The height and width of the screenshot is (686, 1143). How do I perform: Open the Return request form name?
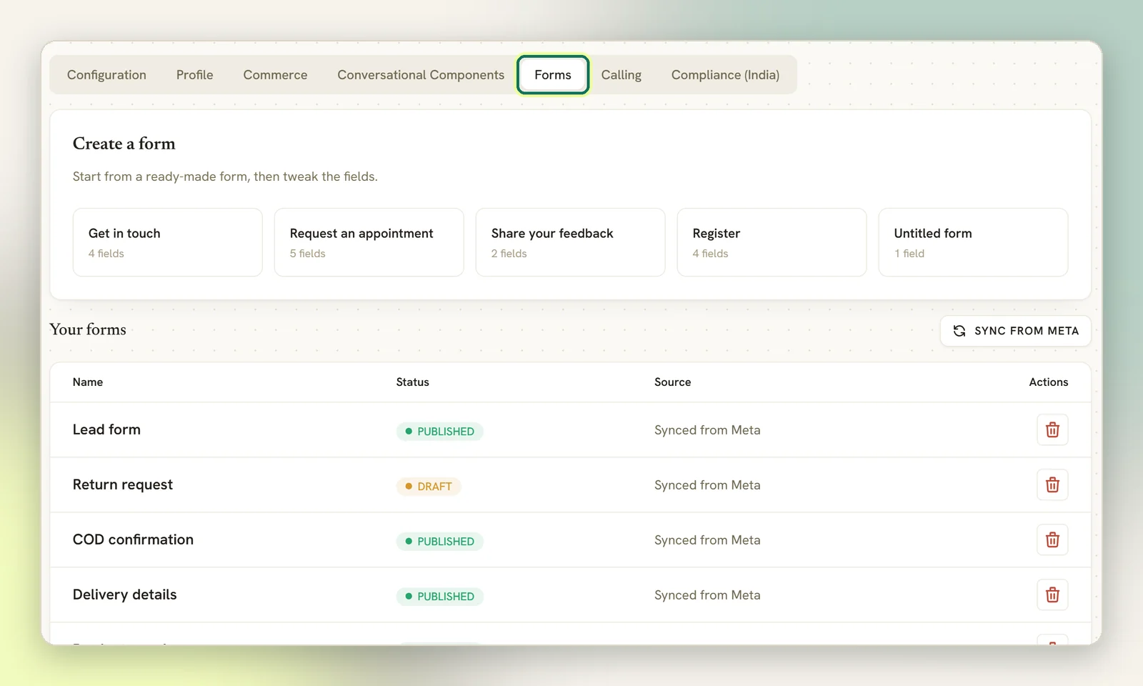click(x=123, y=484)
